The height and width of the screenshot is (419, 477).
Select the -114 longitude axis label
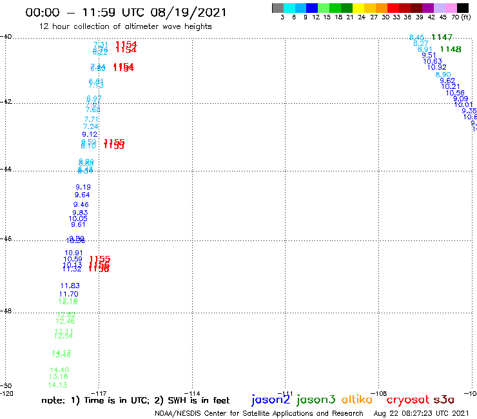[x=192, y=393]
